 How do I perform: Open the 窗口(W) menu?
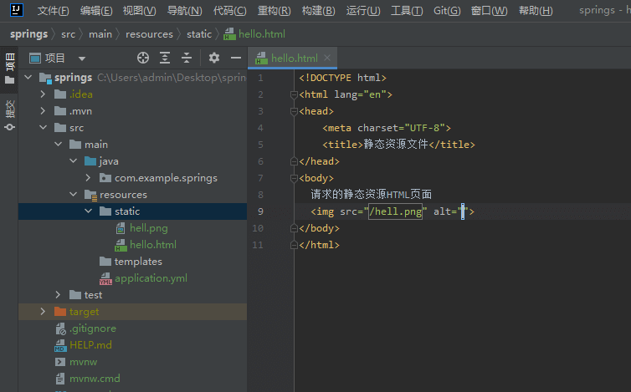click(x=489, y=11)
